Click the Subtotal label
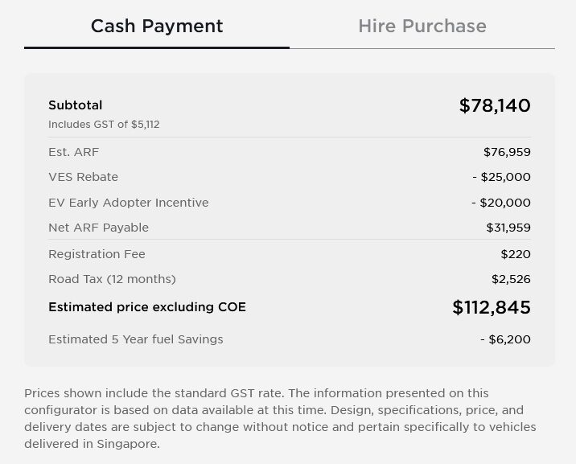The height and width of the screenshot is (464, 576). pos(76,105)
